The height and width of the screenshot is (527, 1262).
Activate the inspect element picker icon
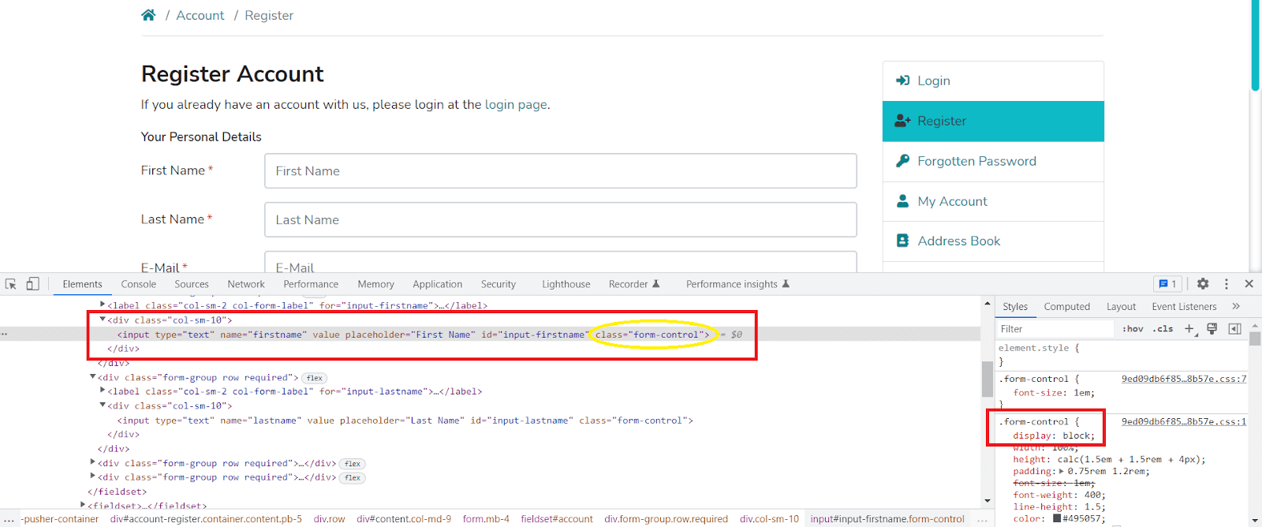[x=11, y=284]
